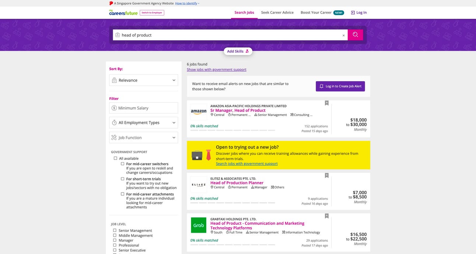Click the Log In menu item
The height and width of the screenshot is (254, 476).
click(x=358, y=13)
